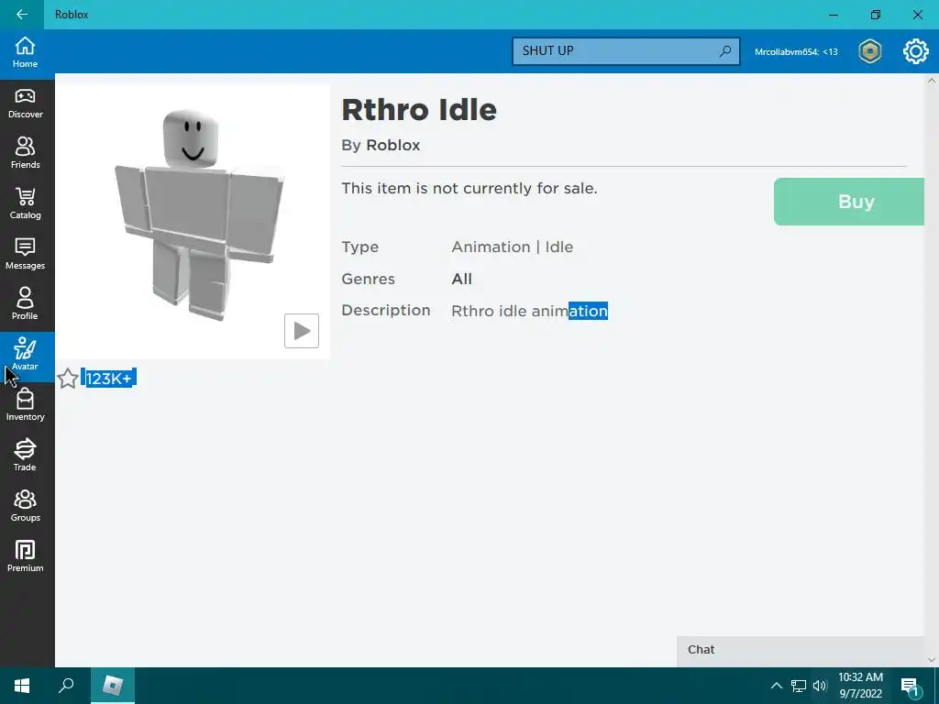Open the Inventory page
Viewport: 939px width, 704px height.
pyautogui.click(x=25, y=405)
